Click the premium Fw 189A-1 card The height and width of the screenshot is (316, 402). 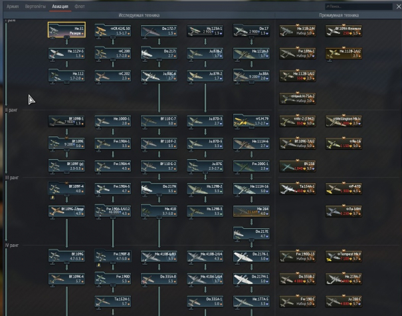point(298,53)
